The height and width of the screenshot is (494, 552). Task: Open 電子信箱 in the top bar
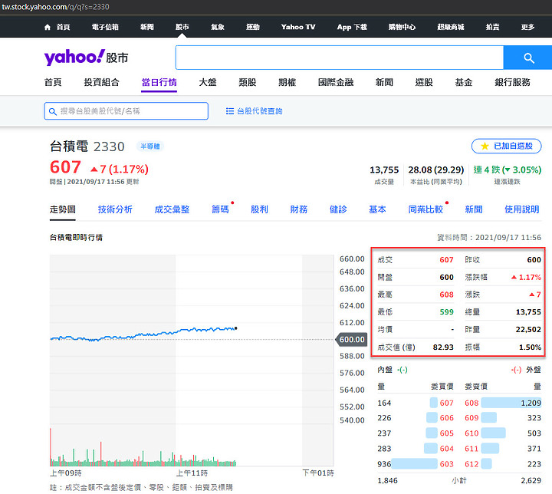(x=105, y=27)
